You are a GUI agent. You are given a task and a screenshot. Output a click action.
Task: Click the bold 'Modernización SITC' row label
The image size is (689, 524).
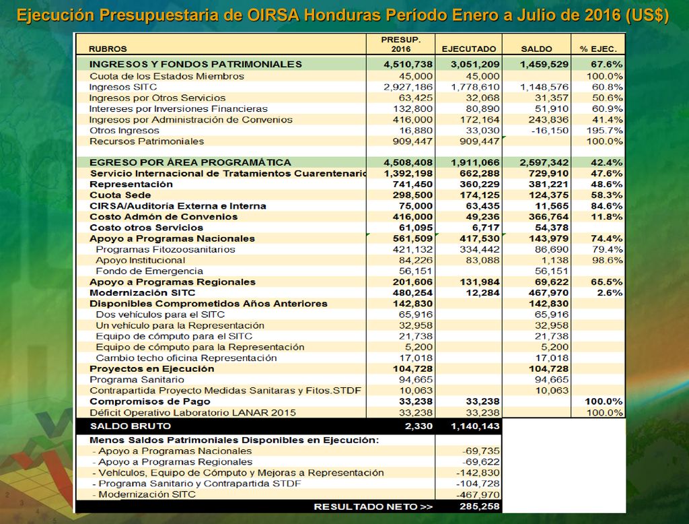click(143, 293)
